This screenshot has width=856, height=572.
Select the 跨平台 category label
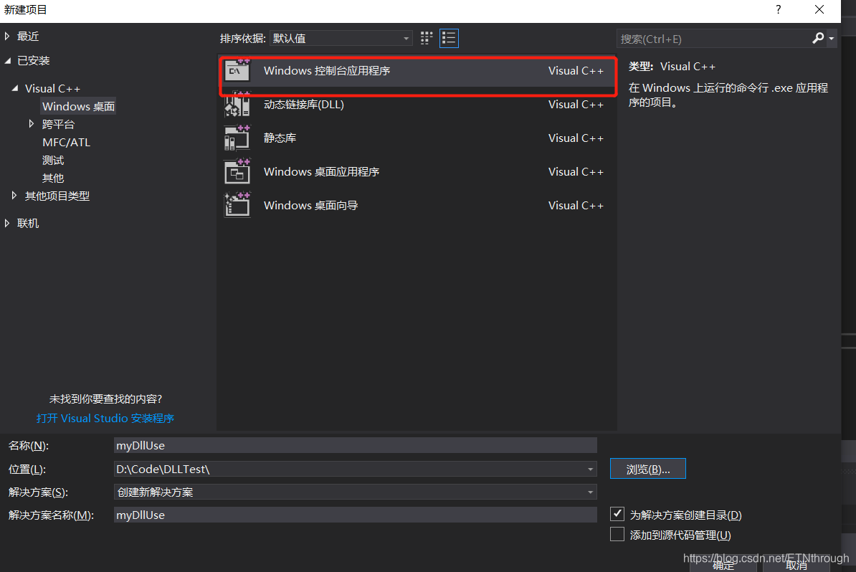[58, 124]
